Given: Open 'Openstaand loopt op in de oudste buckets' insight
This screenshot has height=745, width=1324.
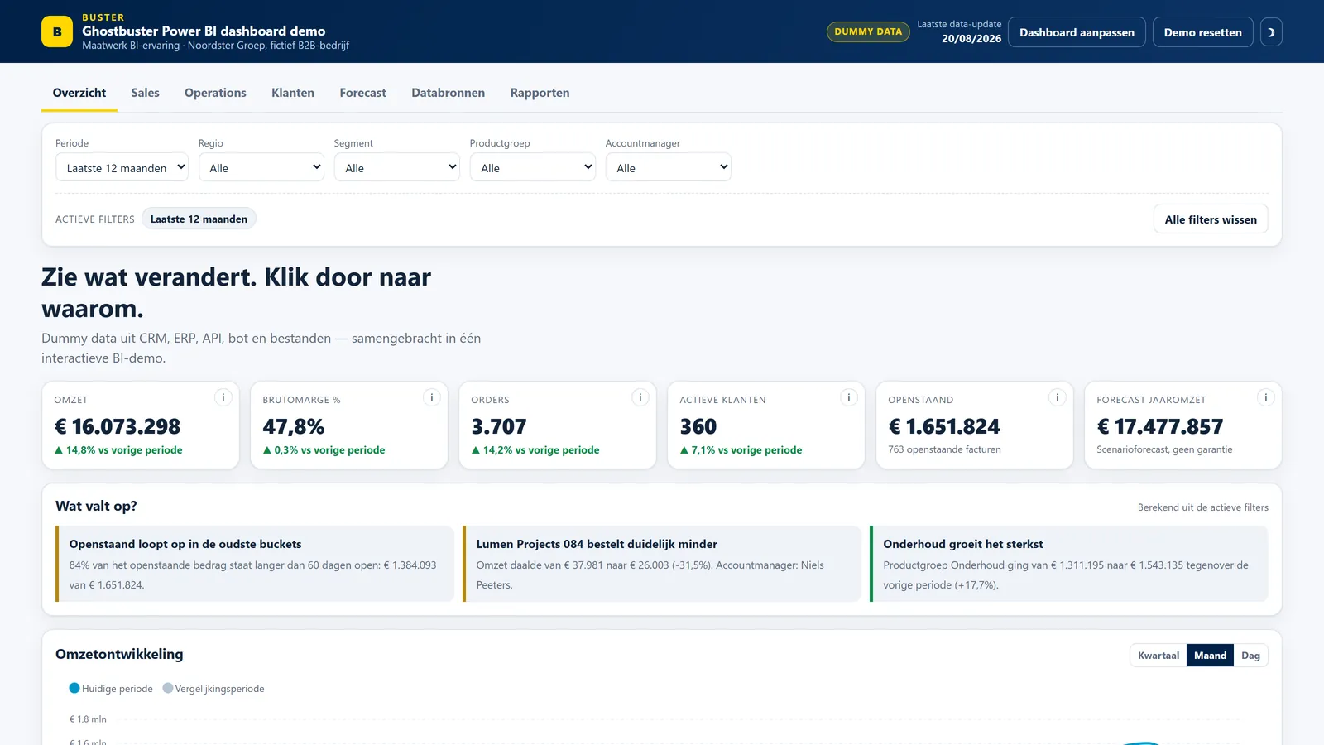Looking at the screenshot, I should click(255, 564).
